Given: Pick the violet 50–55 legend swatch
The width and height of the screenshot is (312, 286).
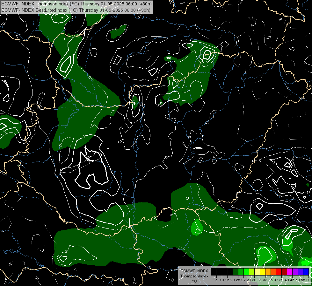Looking at the screenshot, I should (301, 272).
